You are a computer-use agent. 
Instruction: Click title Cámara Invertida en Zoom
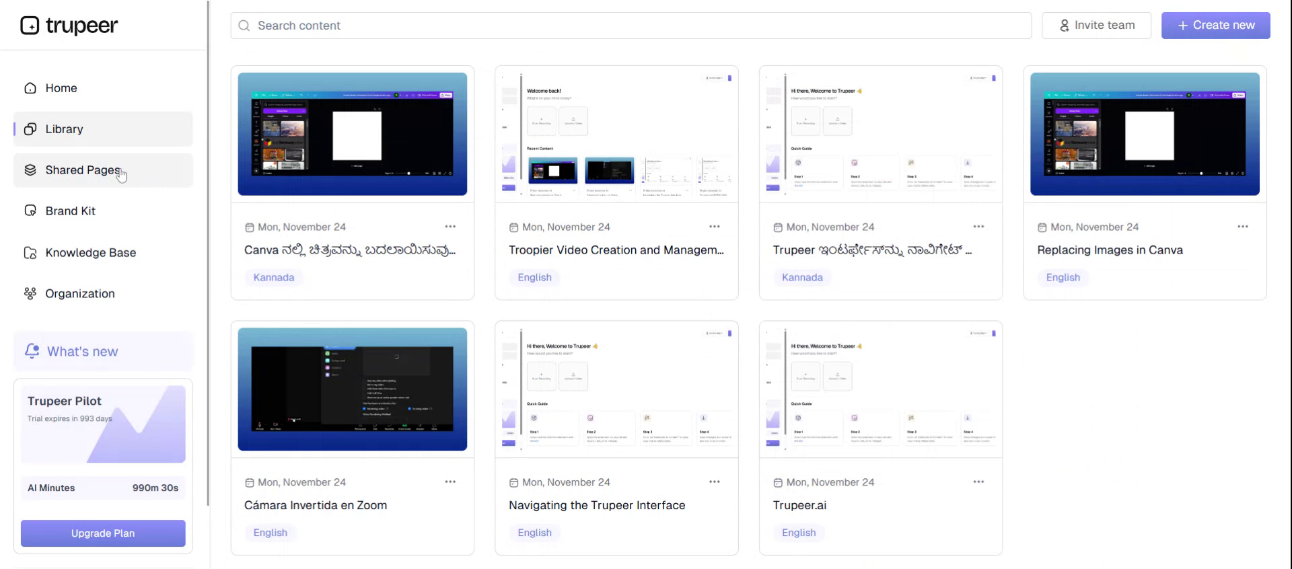316,505
